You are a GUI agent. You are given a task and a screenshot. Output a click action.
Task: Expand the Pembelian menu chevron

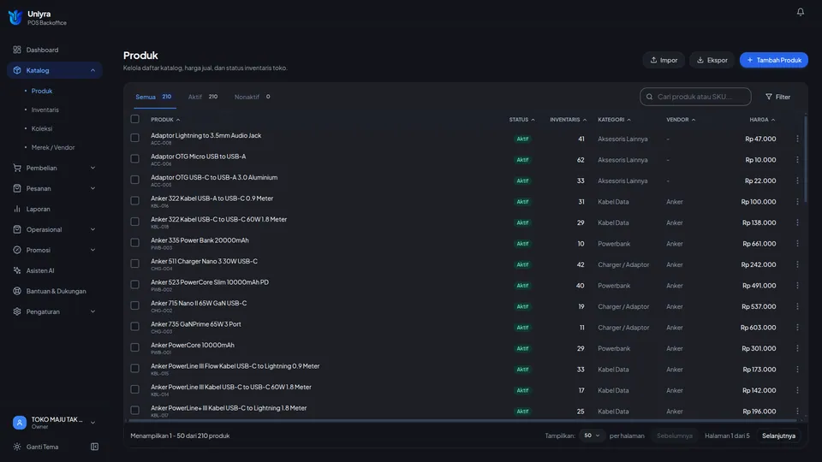92,169
